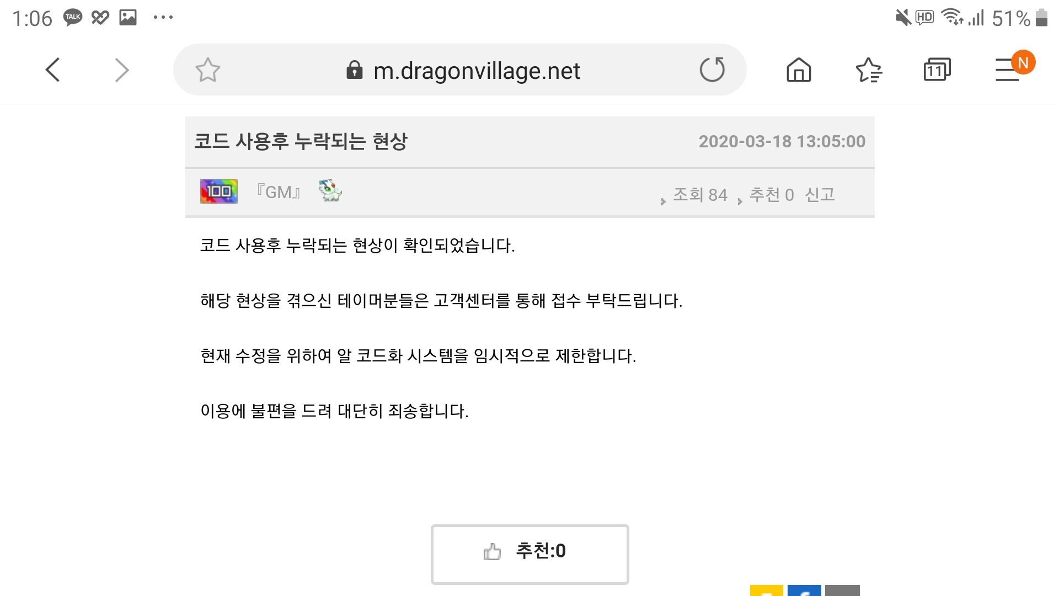The height and width of the screenshot is (596, 1059).
Task: Click the 추천:0 recommend button
Action: (529, 554)
